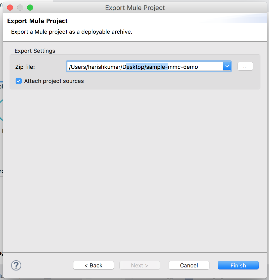Image resolution: width=269 pixels, height=280 pixels.
Task: Click the bold 'Export Mule Project' heading
Action: [37, 21]
